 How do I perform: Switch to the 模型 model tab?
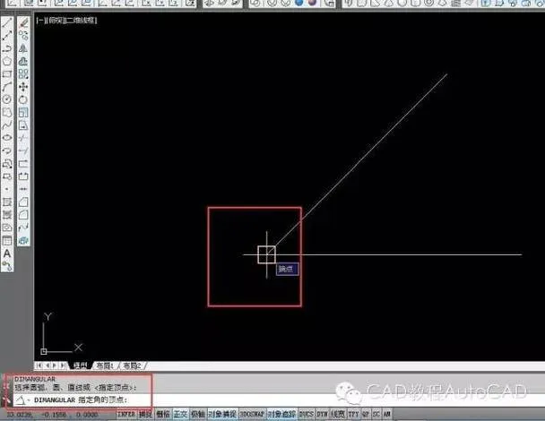click(x=81, y=365)
